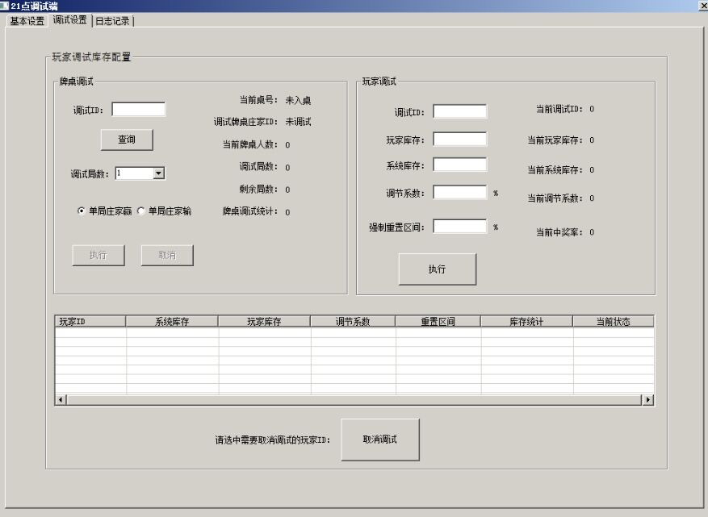The width and height of the screenshot is (708, 517).
Task: Click the 调节系数 percentage input
Action: tap(459, 193)
